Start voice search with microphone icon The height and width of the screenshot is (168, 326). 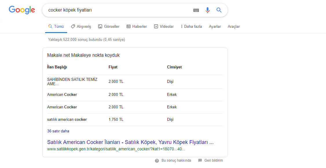(x=208, y=10)
